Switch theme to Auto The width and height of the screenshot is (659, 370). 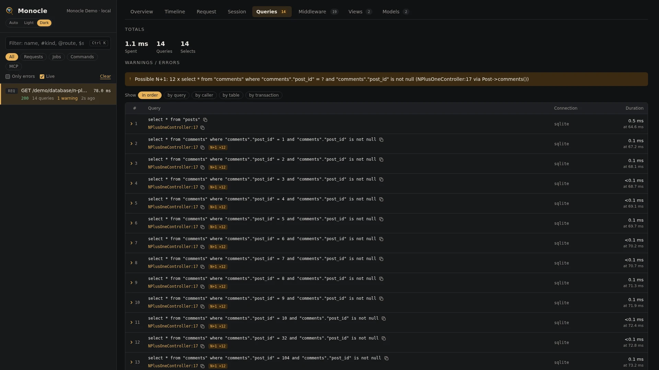(14, 23)
